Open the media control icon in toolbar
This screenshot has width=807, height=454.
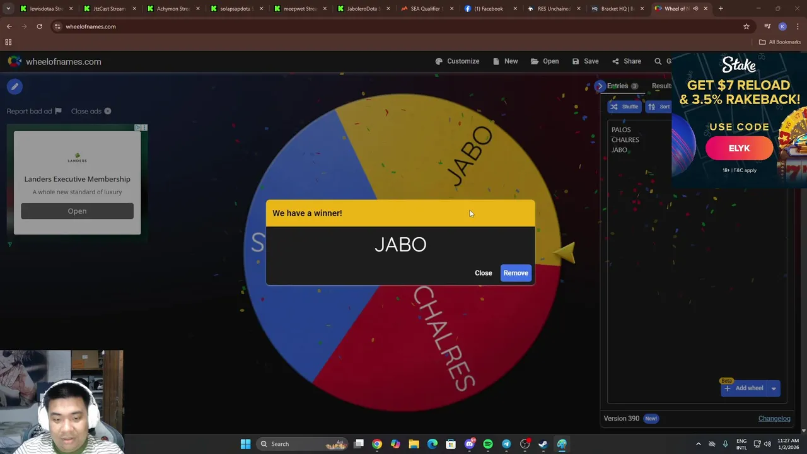point(767,26)
